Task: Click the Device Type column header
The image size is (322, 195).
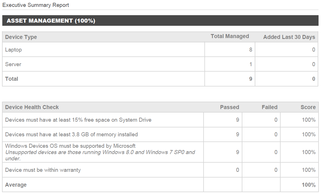Action: (21, 37)
